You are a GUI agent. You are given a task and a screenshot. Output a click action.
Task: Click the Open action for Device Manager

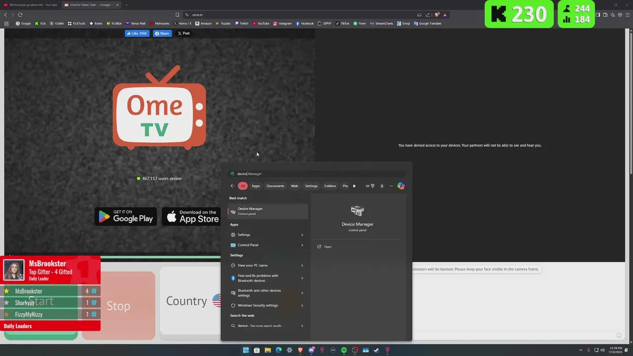click(324, 247)
